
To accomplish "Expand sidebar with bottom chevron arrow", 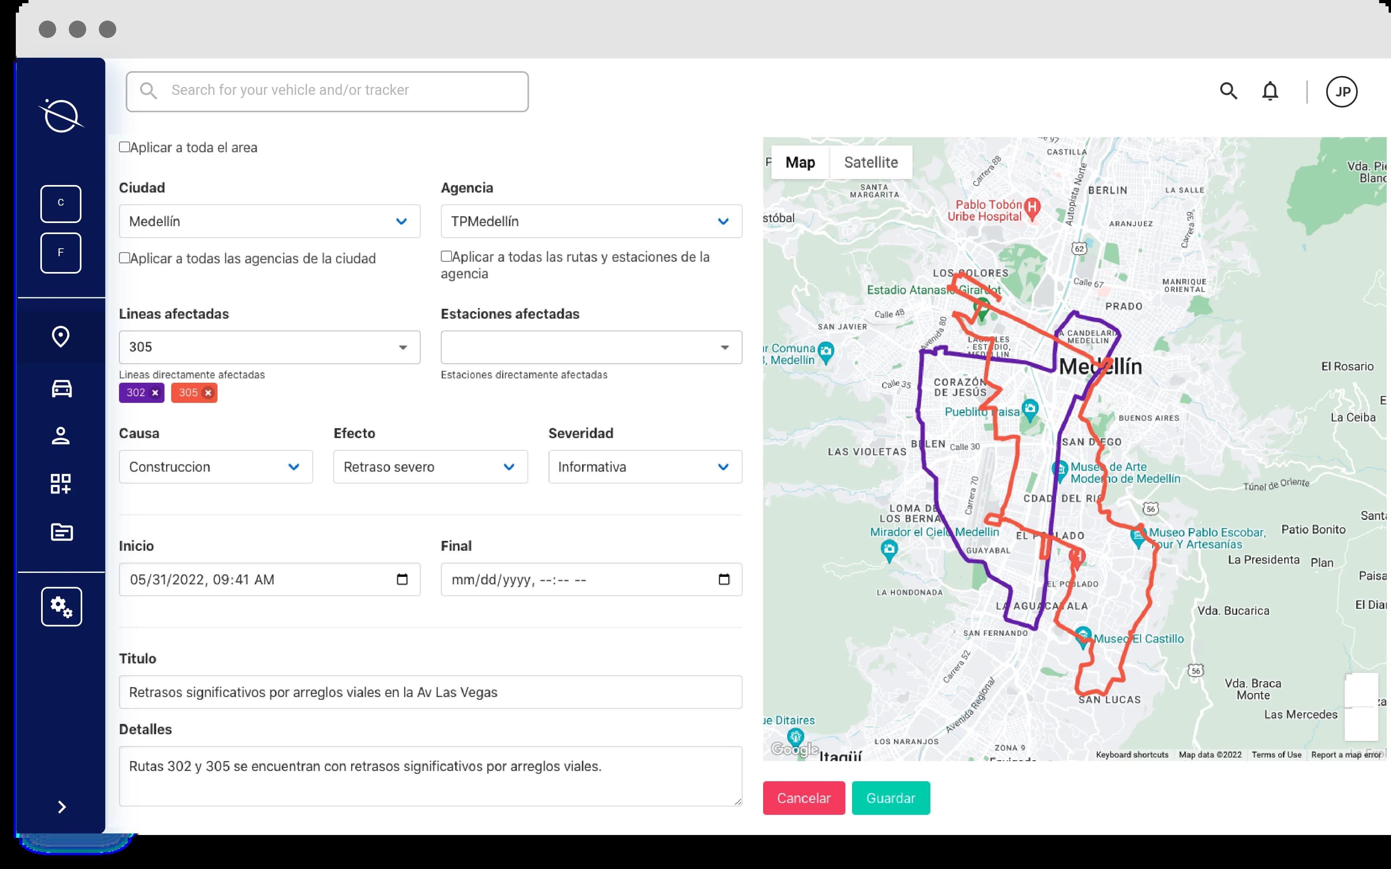I will coord(62,807).
